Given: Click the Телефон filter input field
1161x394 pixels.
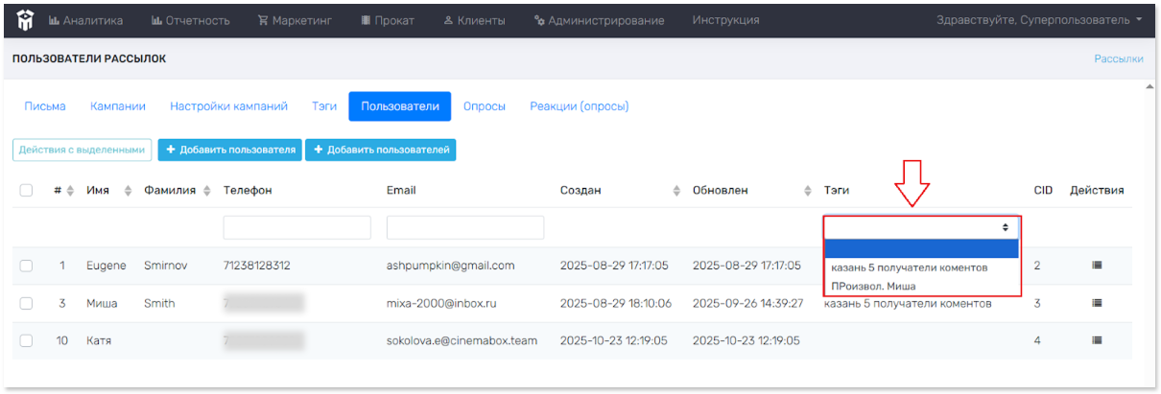Looking at the screenshot, I should click(296, 227).
